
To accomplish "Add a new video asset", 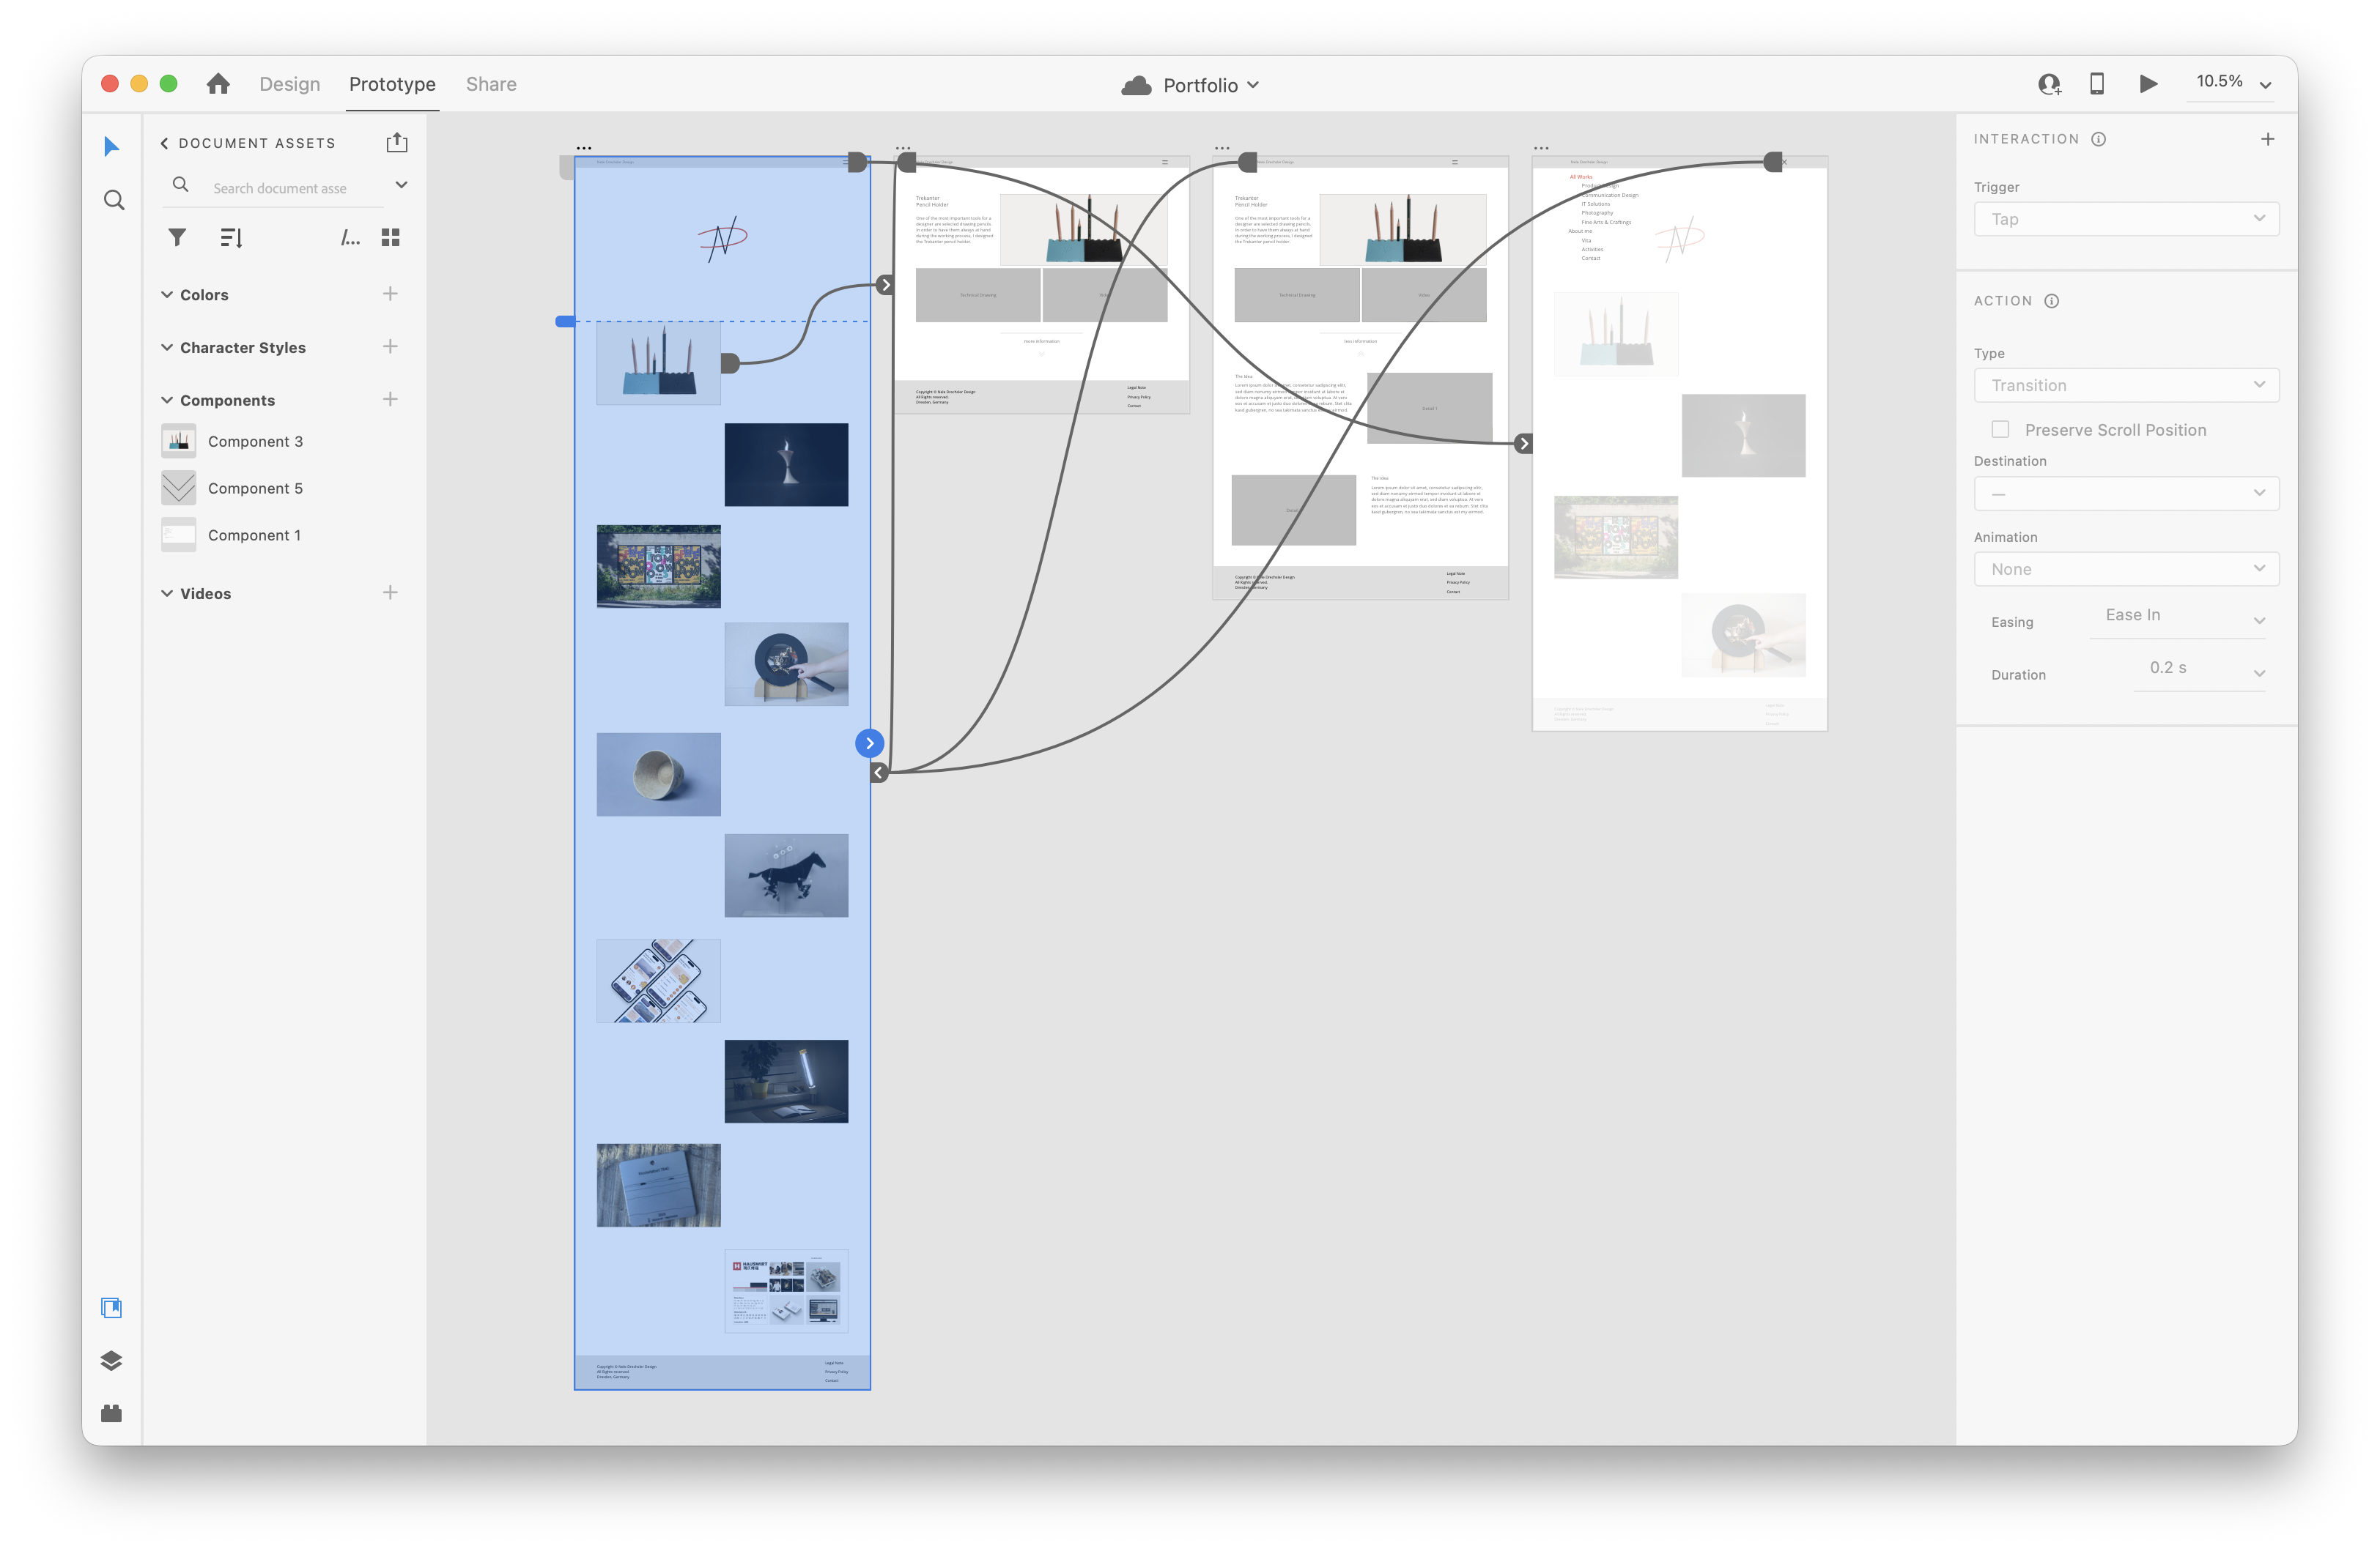I will pos(390,592).
